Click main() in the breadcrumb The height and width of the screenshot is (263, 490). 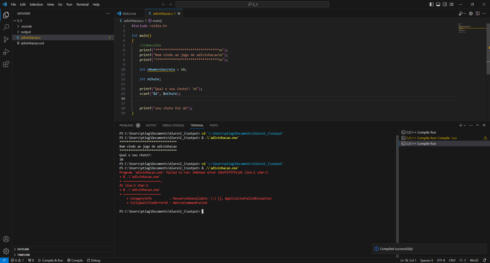coord(155,21)
